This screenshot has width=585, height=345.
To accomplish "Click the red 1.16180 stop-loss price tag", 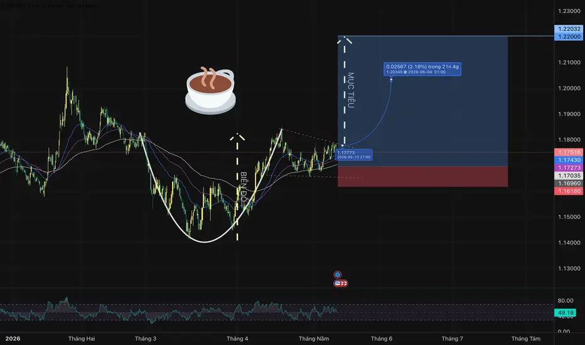I will tap(569, 191).
